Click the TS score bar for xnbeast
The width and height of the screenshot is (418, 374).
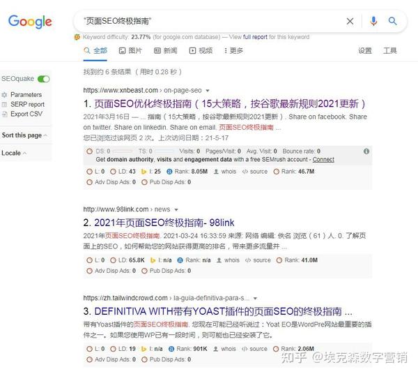coord(164,151)
